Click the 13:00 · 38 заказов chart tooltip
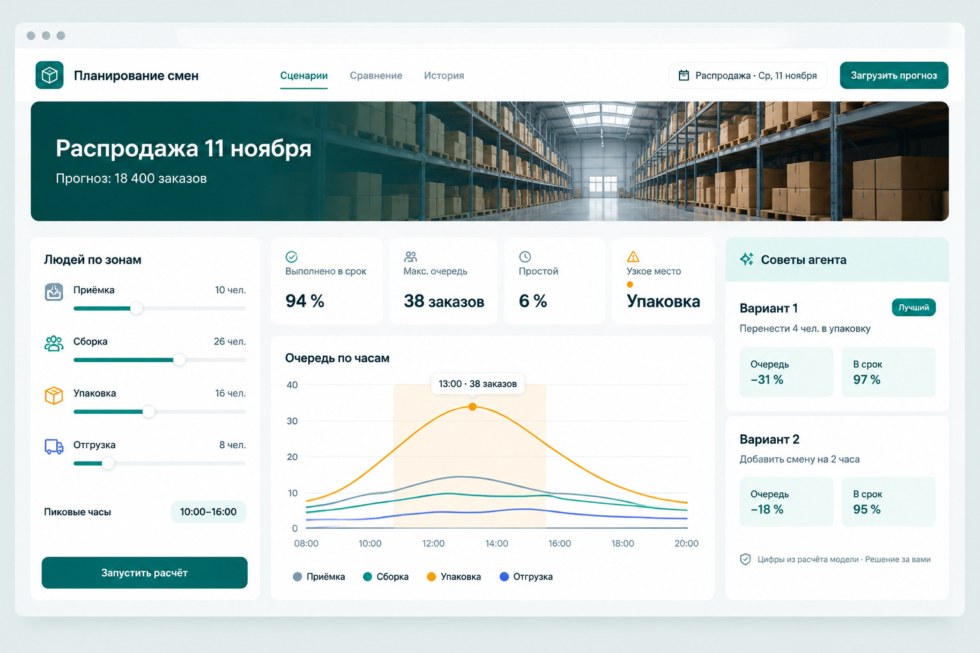The image size is (980, 653). [x=478, y=383]
